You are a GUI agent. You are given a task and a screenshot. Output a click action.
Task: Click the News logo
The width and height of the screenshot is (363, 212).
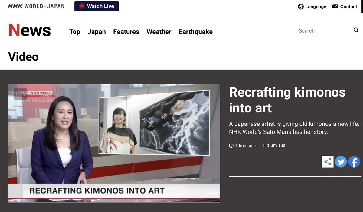click(x=30, y=30)
